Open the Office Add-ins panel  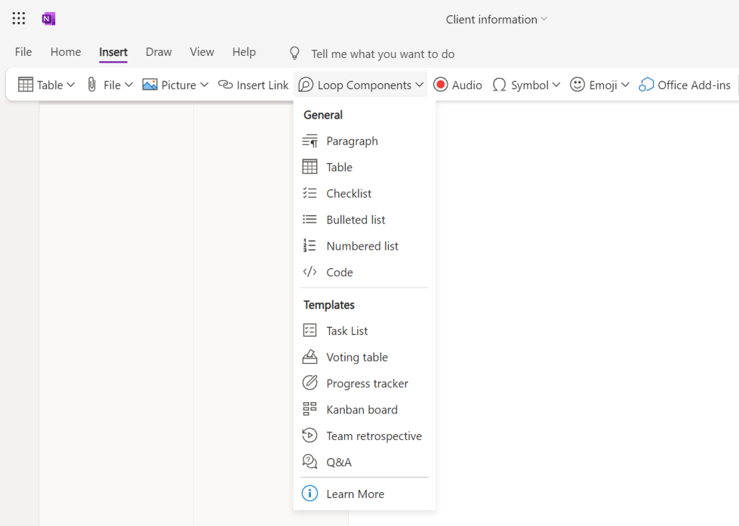684,85
